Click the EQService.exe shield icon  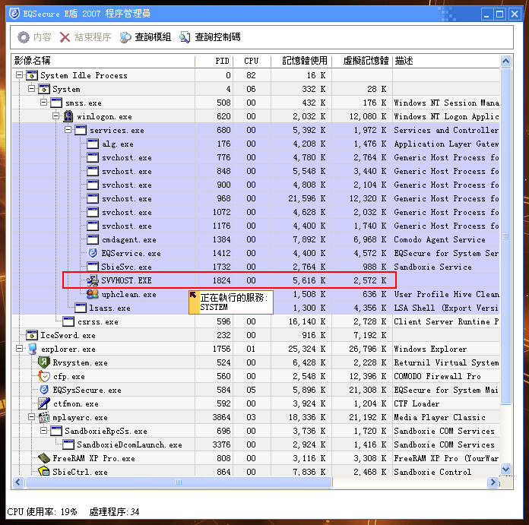point(93,253)
